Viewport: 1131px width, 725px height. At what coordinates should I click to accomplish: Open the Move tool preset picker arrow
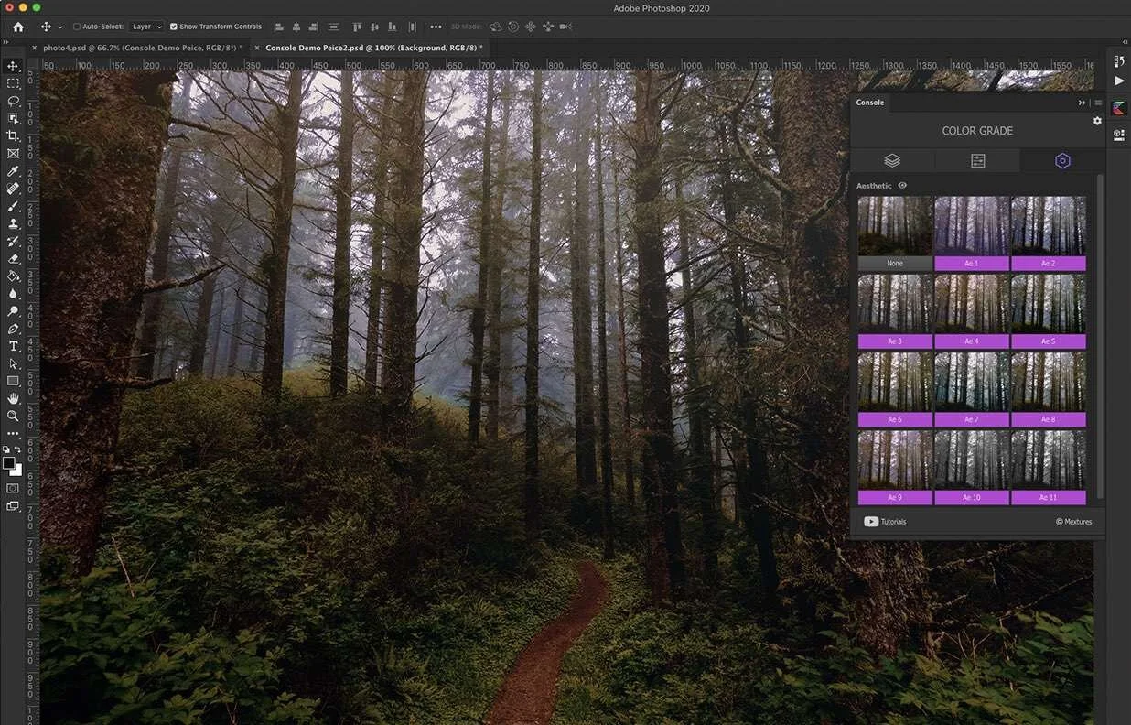(60, 27)
